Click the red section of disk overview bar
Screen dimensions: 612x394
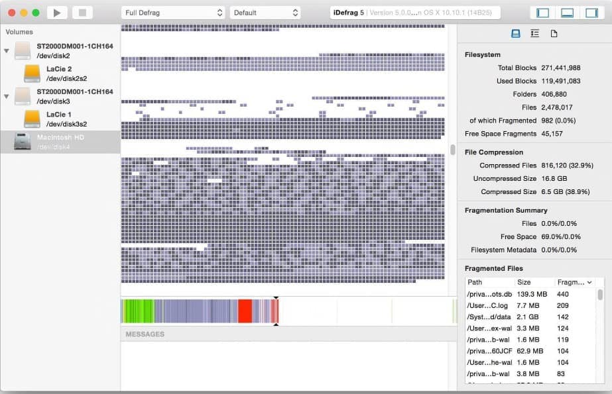point(245,311)
